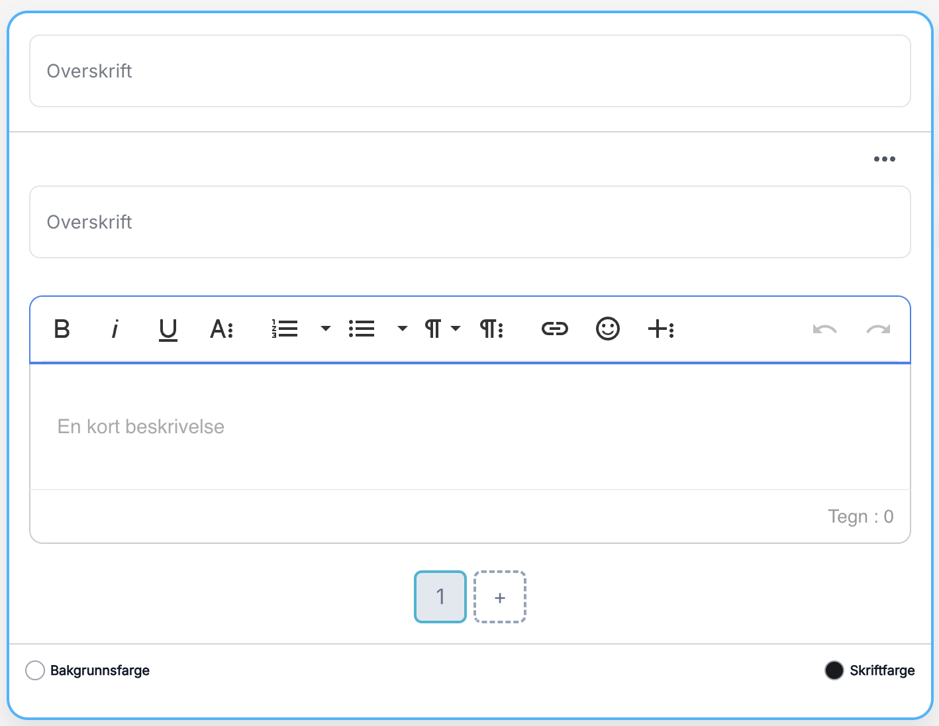Viewport: 939px width, 726px height.
Task: Toggle bold formatting in the editor
Action: (x=62, y=329)
